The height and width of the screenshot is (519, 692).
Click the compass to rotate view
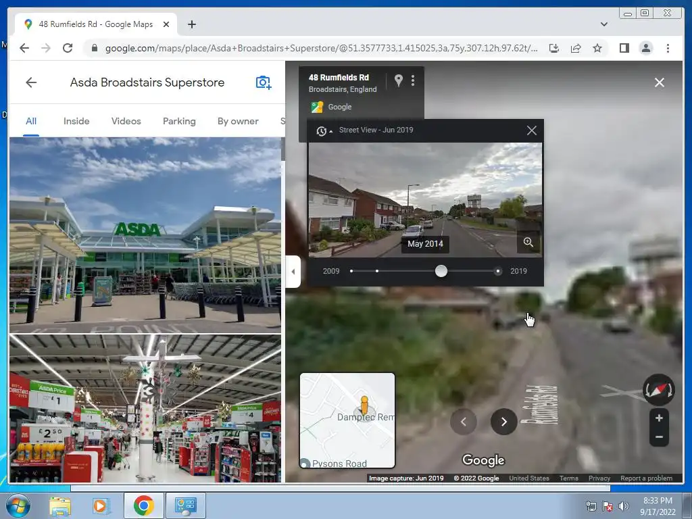(x=658, y=390)
